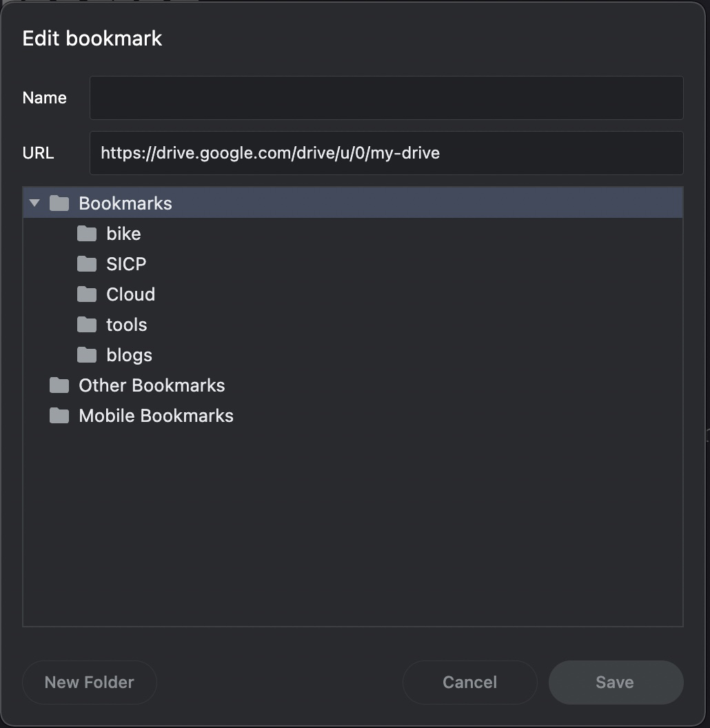
Task: Select Other Bookmarks as the destination
Action: 151,385
